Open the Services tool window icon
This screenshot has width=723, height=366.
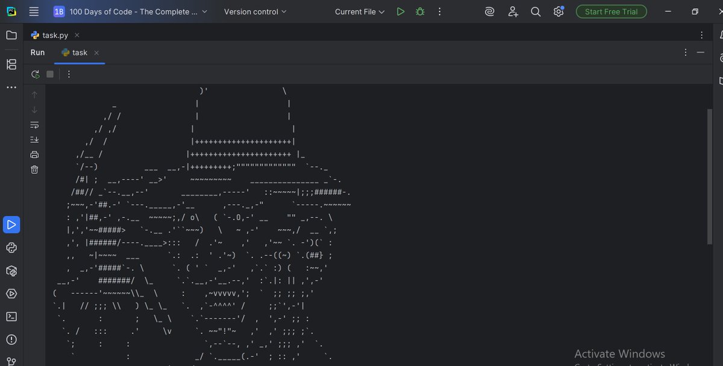tap(11, 294)
